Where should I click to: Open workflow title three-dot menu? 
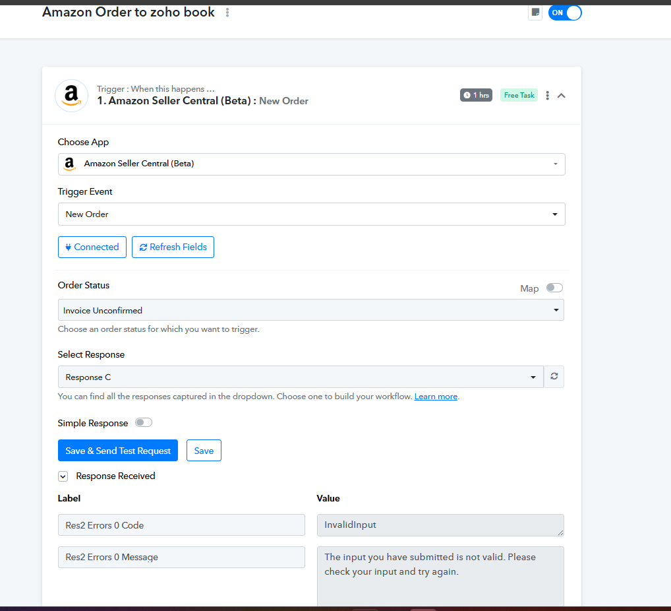(227, 13)
